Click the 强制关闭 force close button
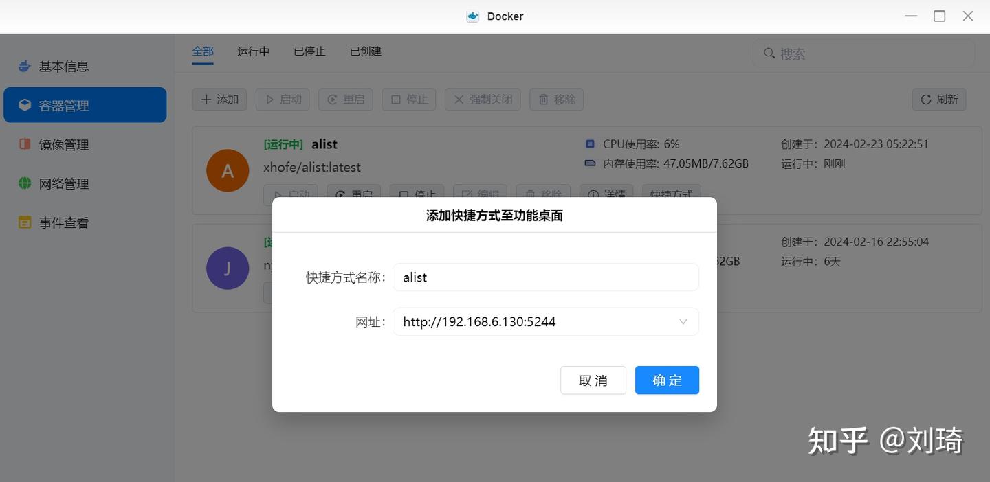 [x=483, y=99]
